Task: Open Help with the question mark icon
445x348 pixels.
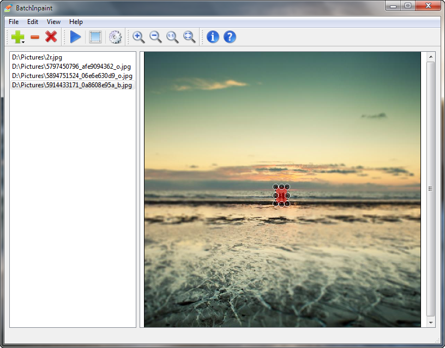Action: pyautogui.click(x=230, y=37)
